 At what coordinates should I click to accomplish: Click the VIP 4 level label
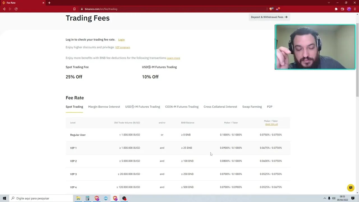[73, 187]
